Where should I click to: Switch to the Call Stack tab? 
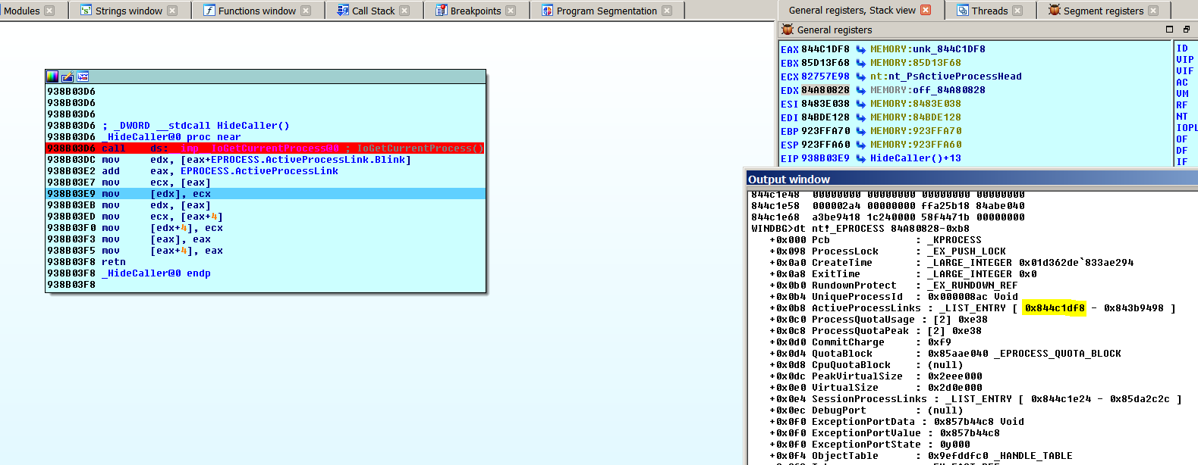coord(373,11)
